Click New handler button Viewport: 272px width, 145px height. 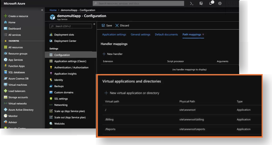coord(112,54)
